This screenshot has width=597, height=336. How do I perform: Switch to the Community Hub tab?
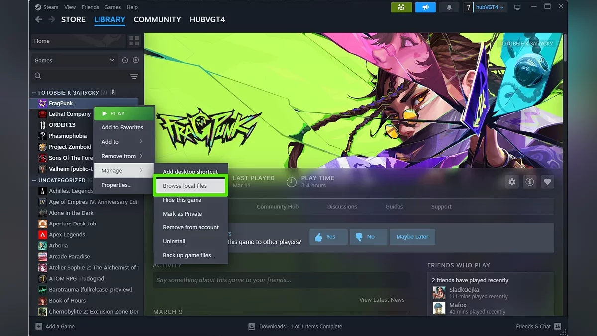click(277, 207)
